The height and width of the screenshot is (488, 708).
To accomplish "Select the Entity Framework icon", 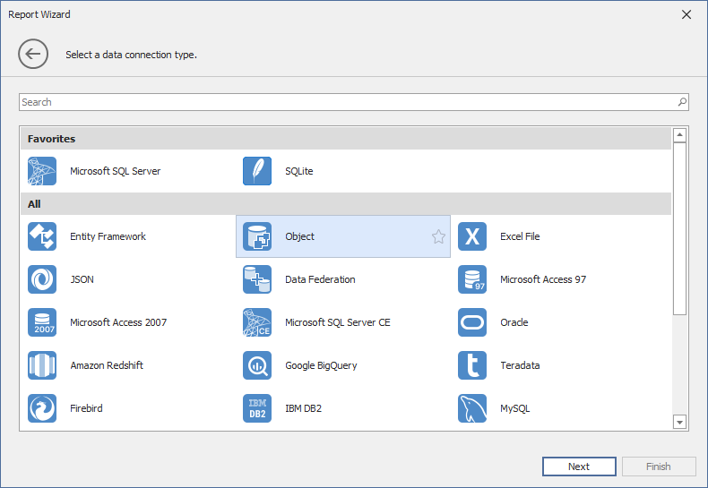I will click(42, 236).
